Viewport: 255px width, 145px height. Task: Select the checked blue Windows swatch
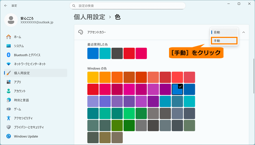(177, 89)
